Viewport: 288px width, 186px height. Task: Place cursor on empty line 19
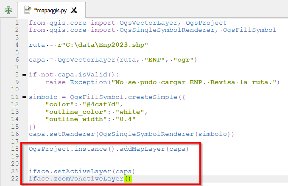pyautogui.click(x=85, y=157)
